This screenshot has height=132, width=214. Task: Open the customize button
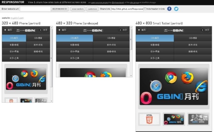[x=92, y=9]
